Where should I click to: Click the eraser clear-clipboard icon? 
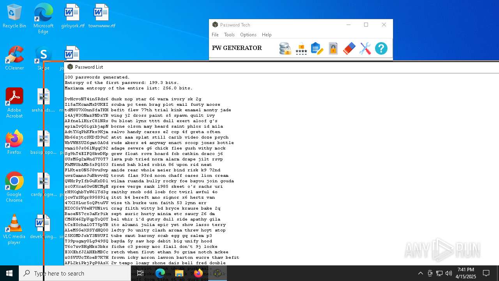pyautogui.click(x=349, y=48)
